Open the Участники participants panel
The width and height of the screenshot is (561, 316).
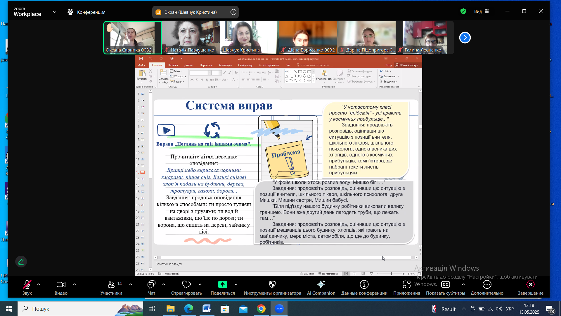(x=111, y=287)
